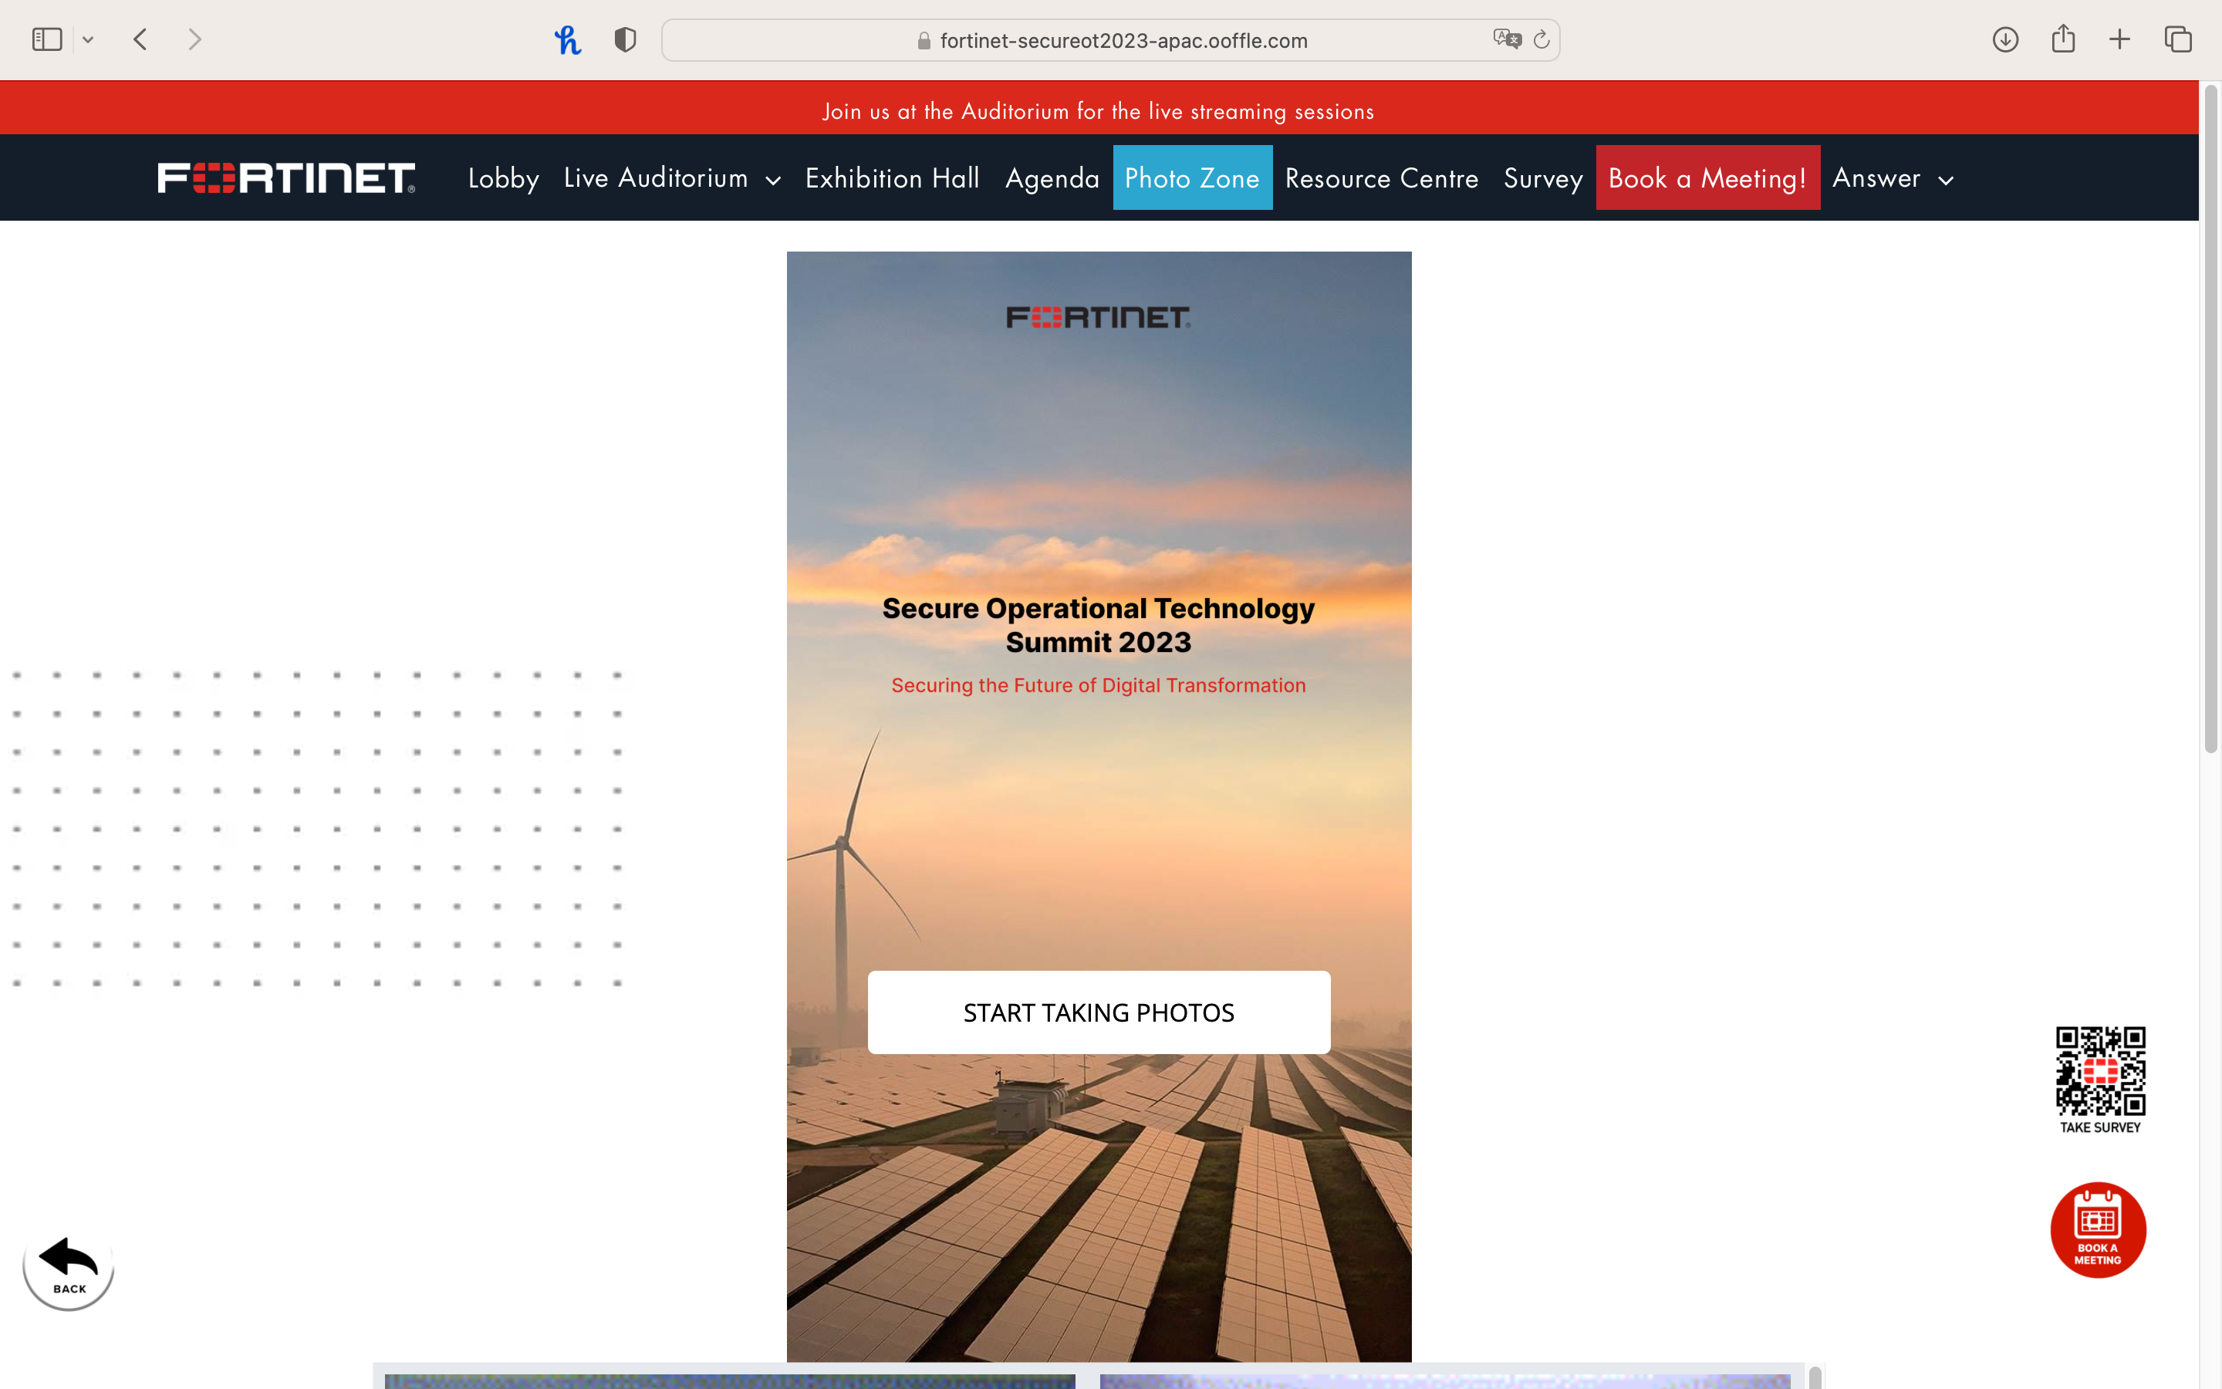
Task: Open a new tab
Action: [x=2120, y=39]
